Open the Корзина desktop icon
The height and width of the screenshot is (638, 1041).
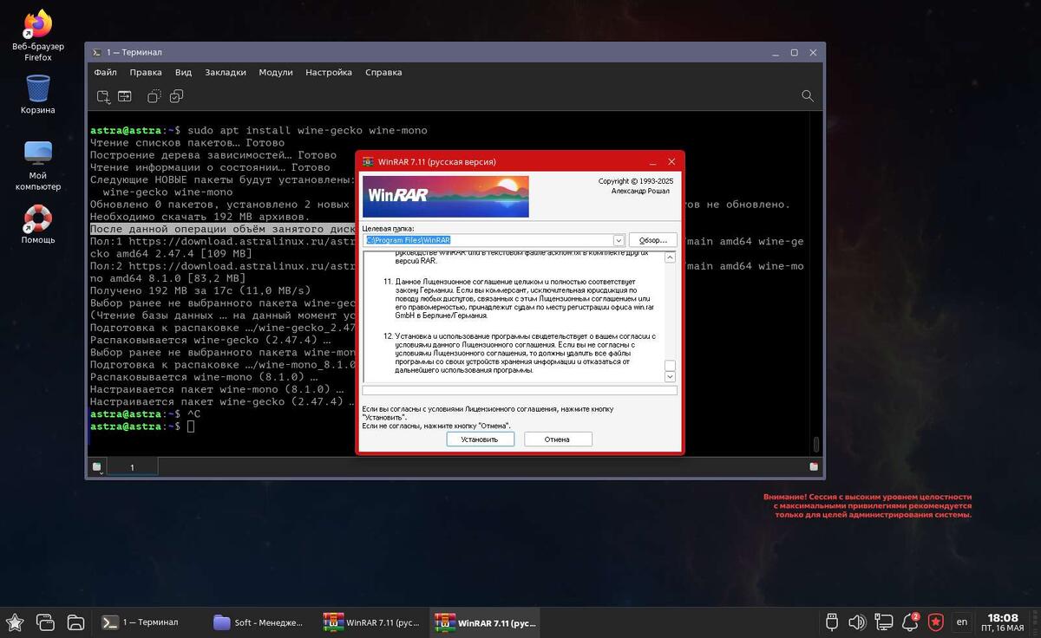pos(38,94)
